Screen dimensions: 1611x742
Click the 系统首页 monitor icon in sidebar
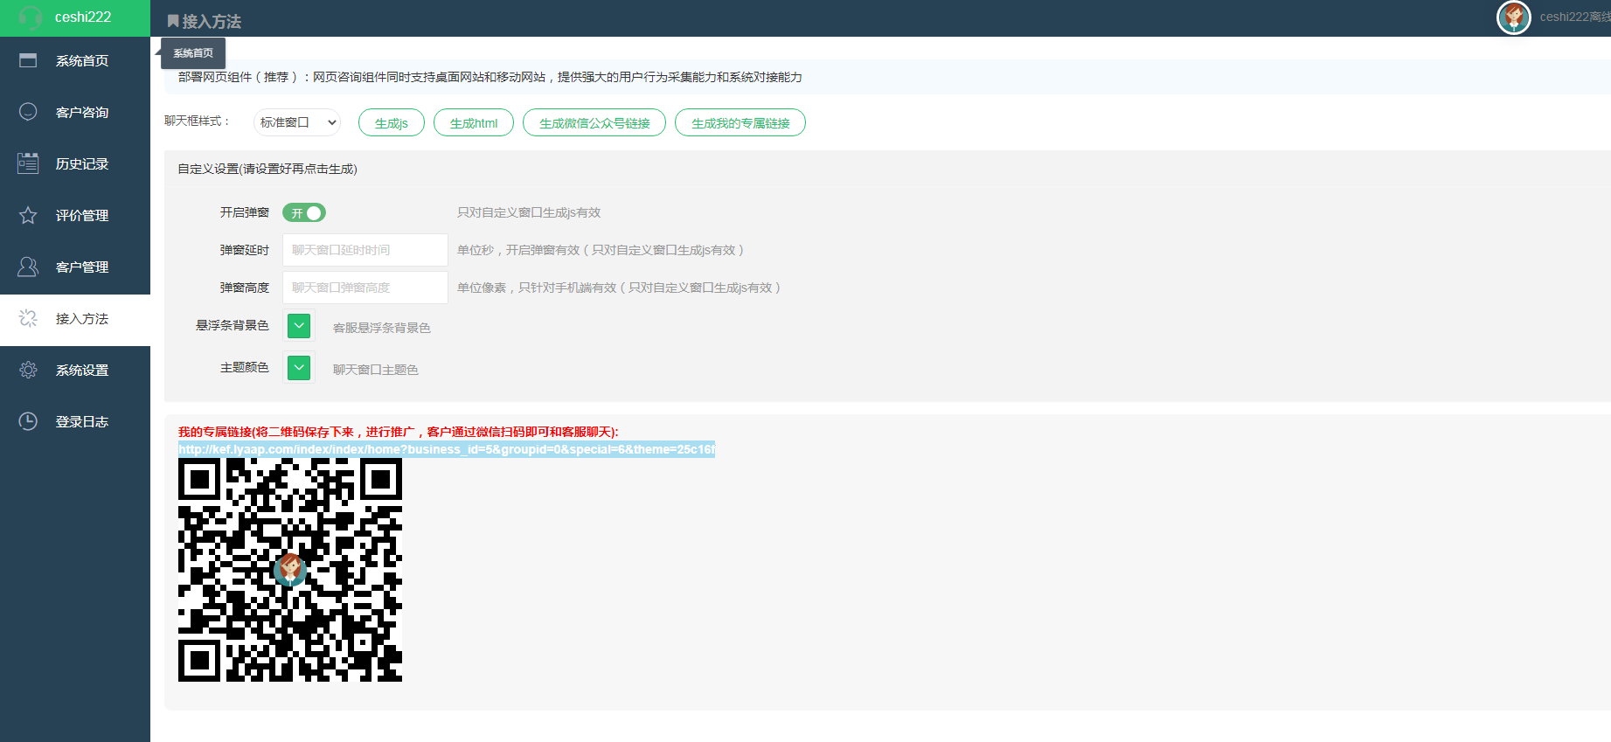[x=28, y=60]
